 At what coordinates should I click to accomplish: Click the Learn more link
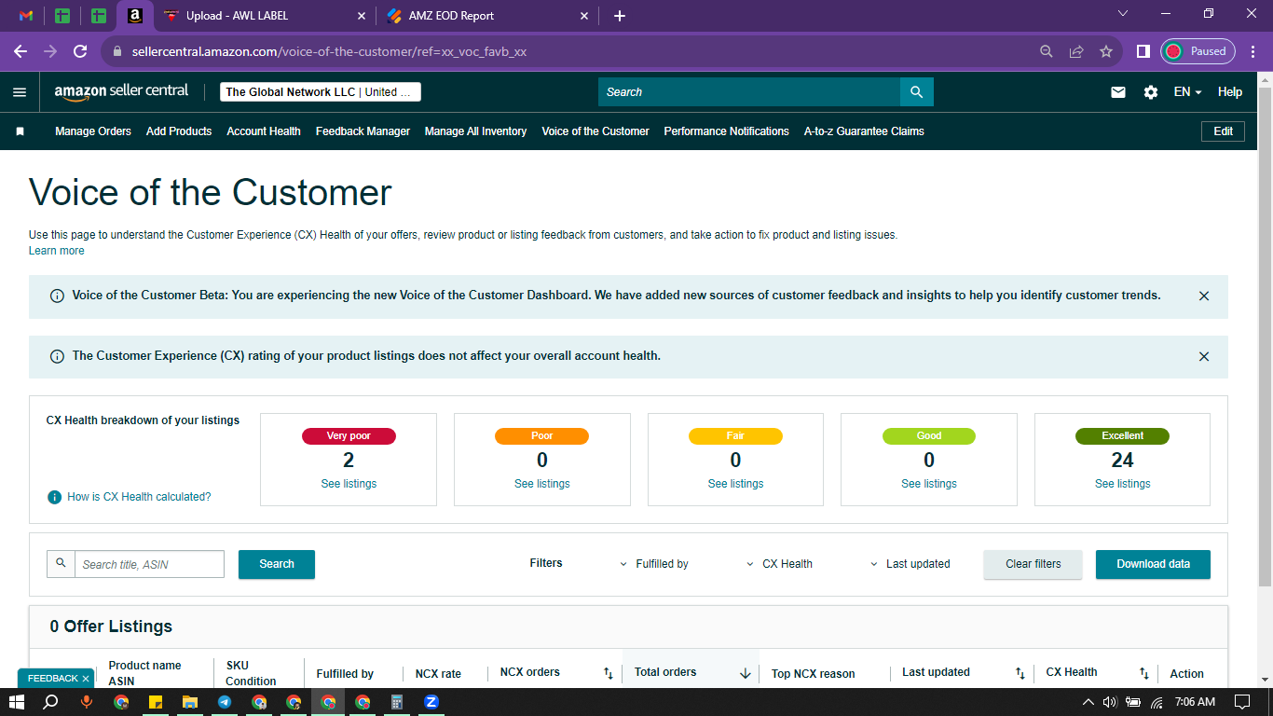pos(57,251)
